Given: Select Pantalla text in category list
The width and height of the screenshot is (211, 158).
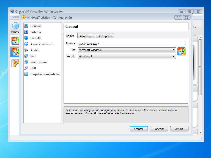Looking at the screenshot, I should click(x=36, y=38).
